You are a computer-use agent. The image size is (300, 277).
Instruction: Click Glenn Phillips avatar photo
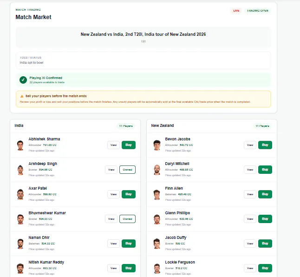157,219
